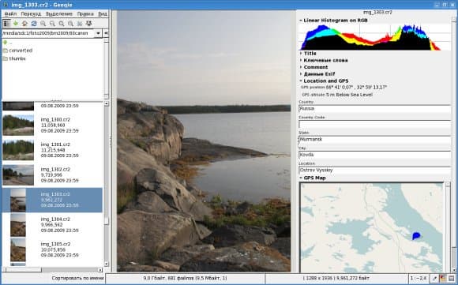Click the img_1303.cr2 title above the histogram

[x=377, y=13]
